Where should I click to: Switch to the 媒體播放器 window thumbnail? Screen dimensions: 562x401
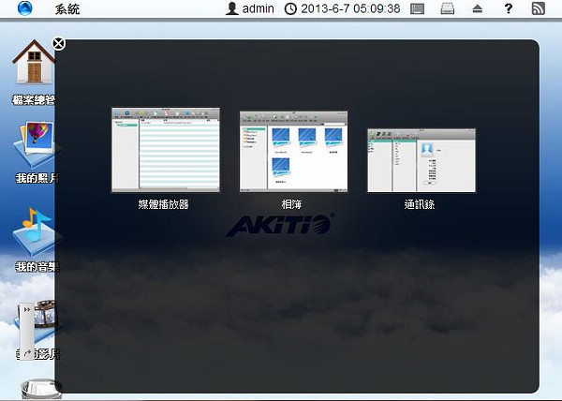tap(165, 150)
